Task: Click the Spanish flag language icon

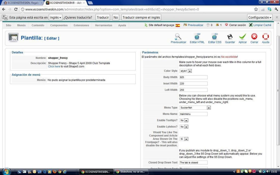Action: pyautogui.click(x=178, y=25)
